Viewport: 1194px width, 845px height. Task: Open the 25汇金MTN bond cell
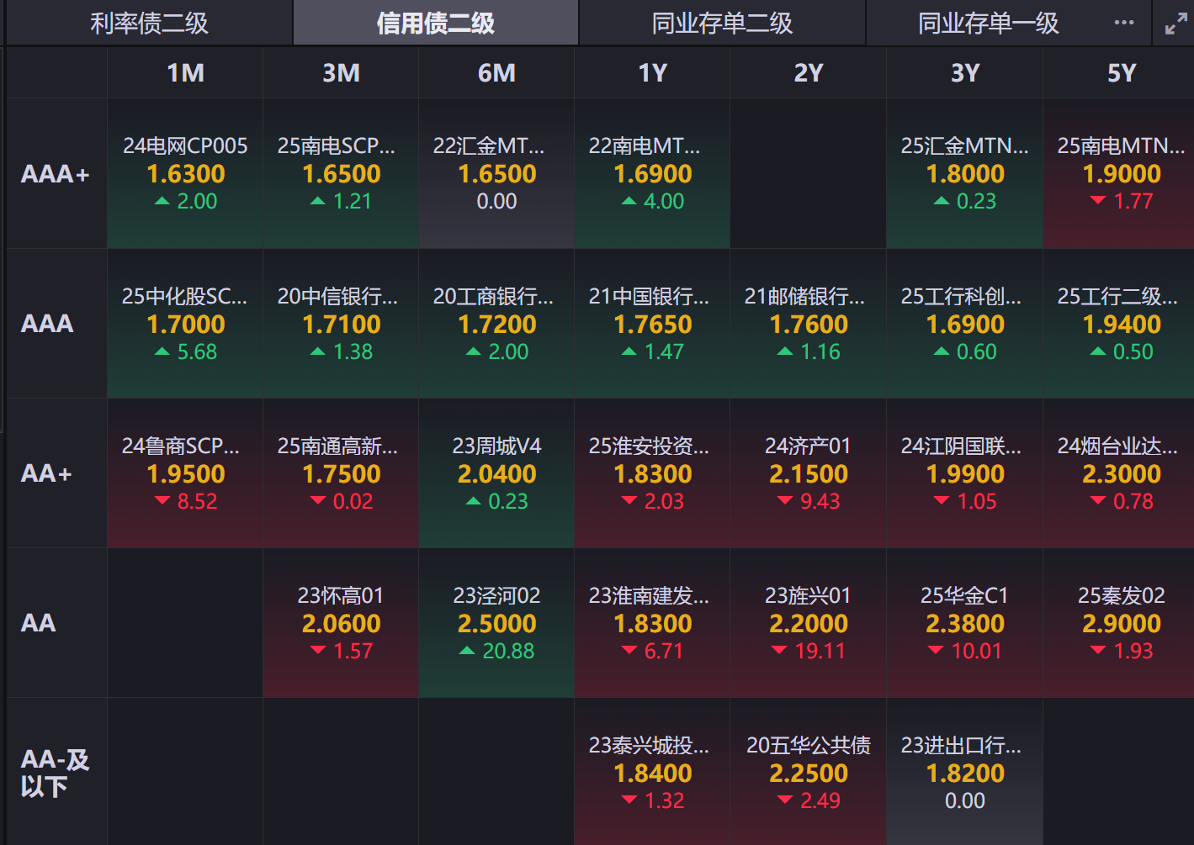coord(964,173)
